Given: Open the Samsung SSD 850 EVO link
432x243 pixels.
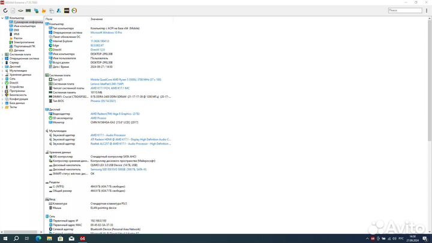Looking at the screenshot, I should pos(118,169).
